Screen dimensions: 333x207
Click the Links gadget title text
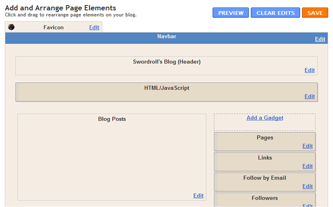click(x=265, y=158)
